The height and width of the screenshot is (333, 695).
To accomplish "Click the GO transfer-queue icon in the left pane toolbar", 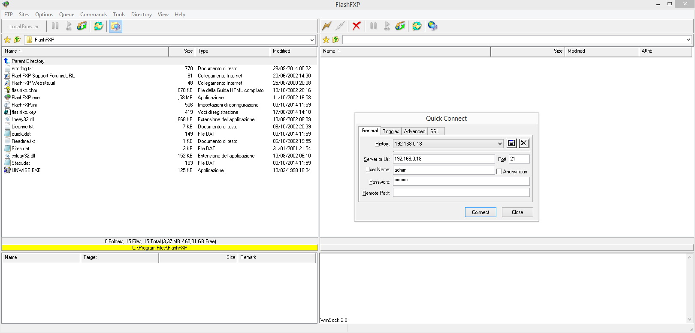I will [69, 26].
